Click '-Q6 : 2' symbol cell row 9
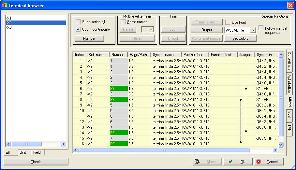This screenshot has width=296, height=170. coord(267,105)
